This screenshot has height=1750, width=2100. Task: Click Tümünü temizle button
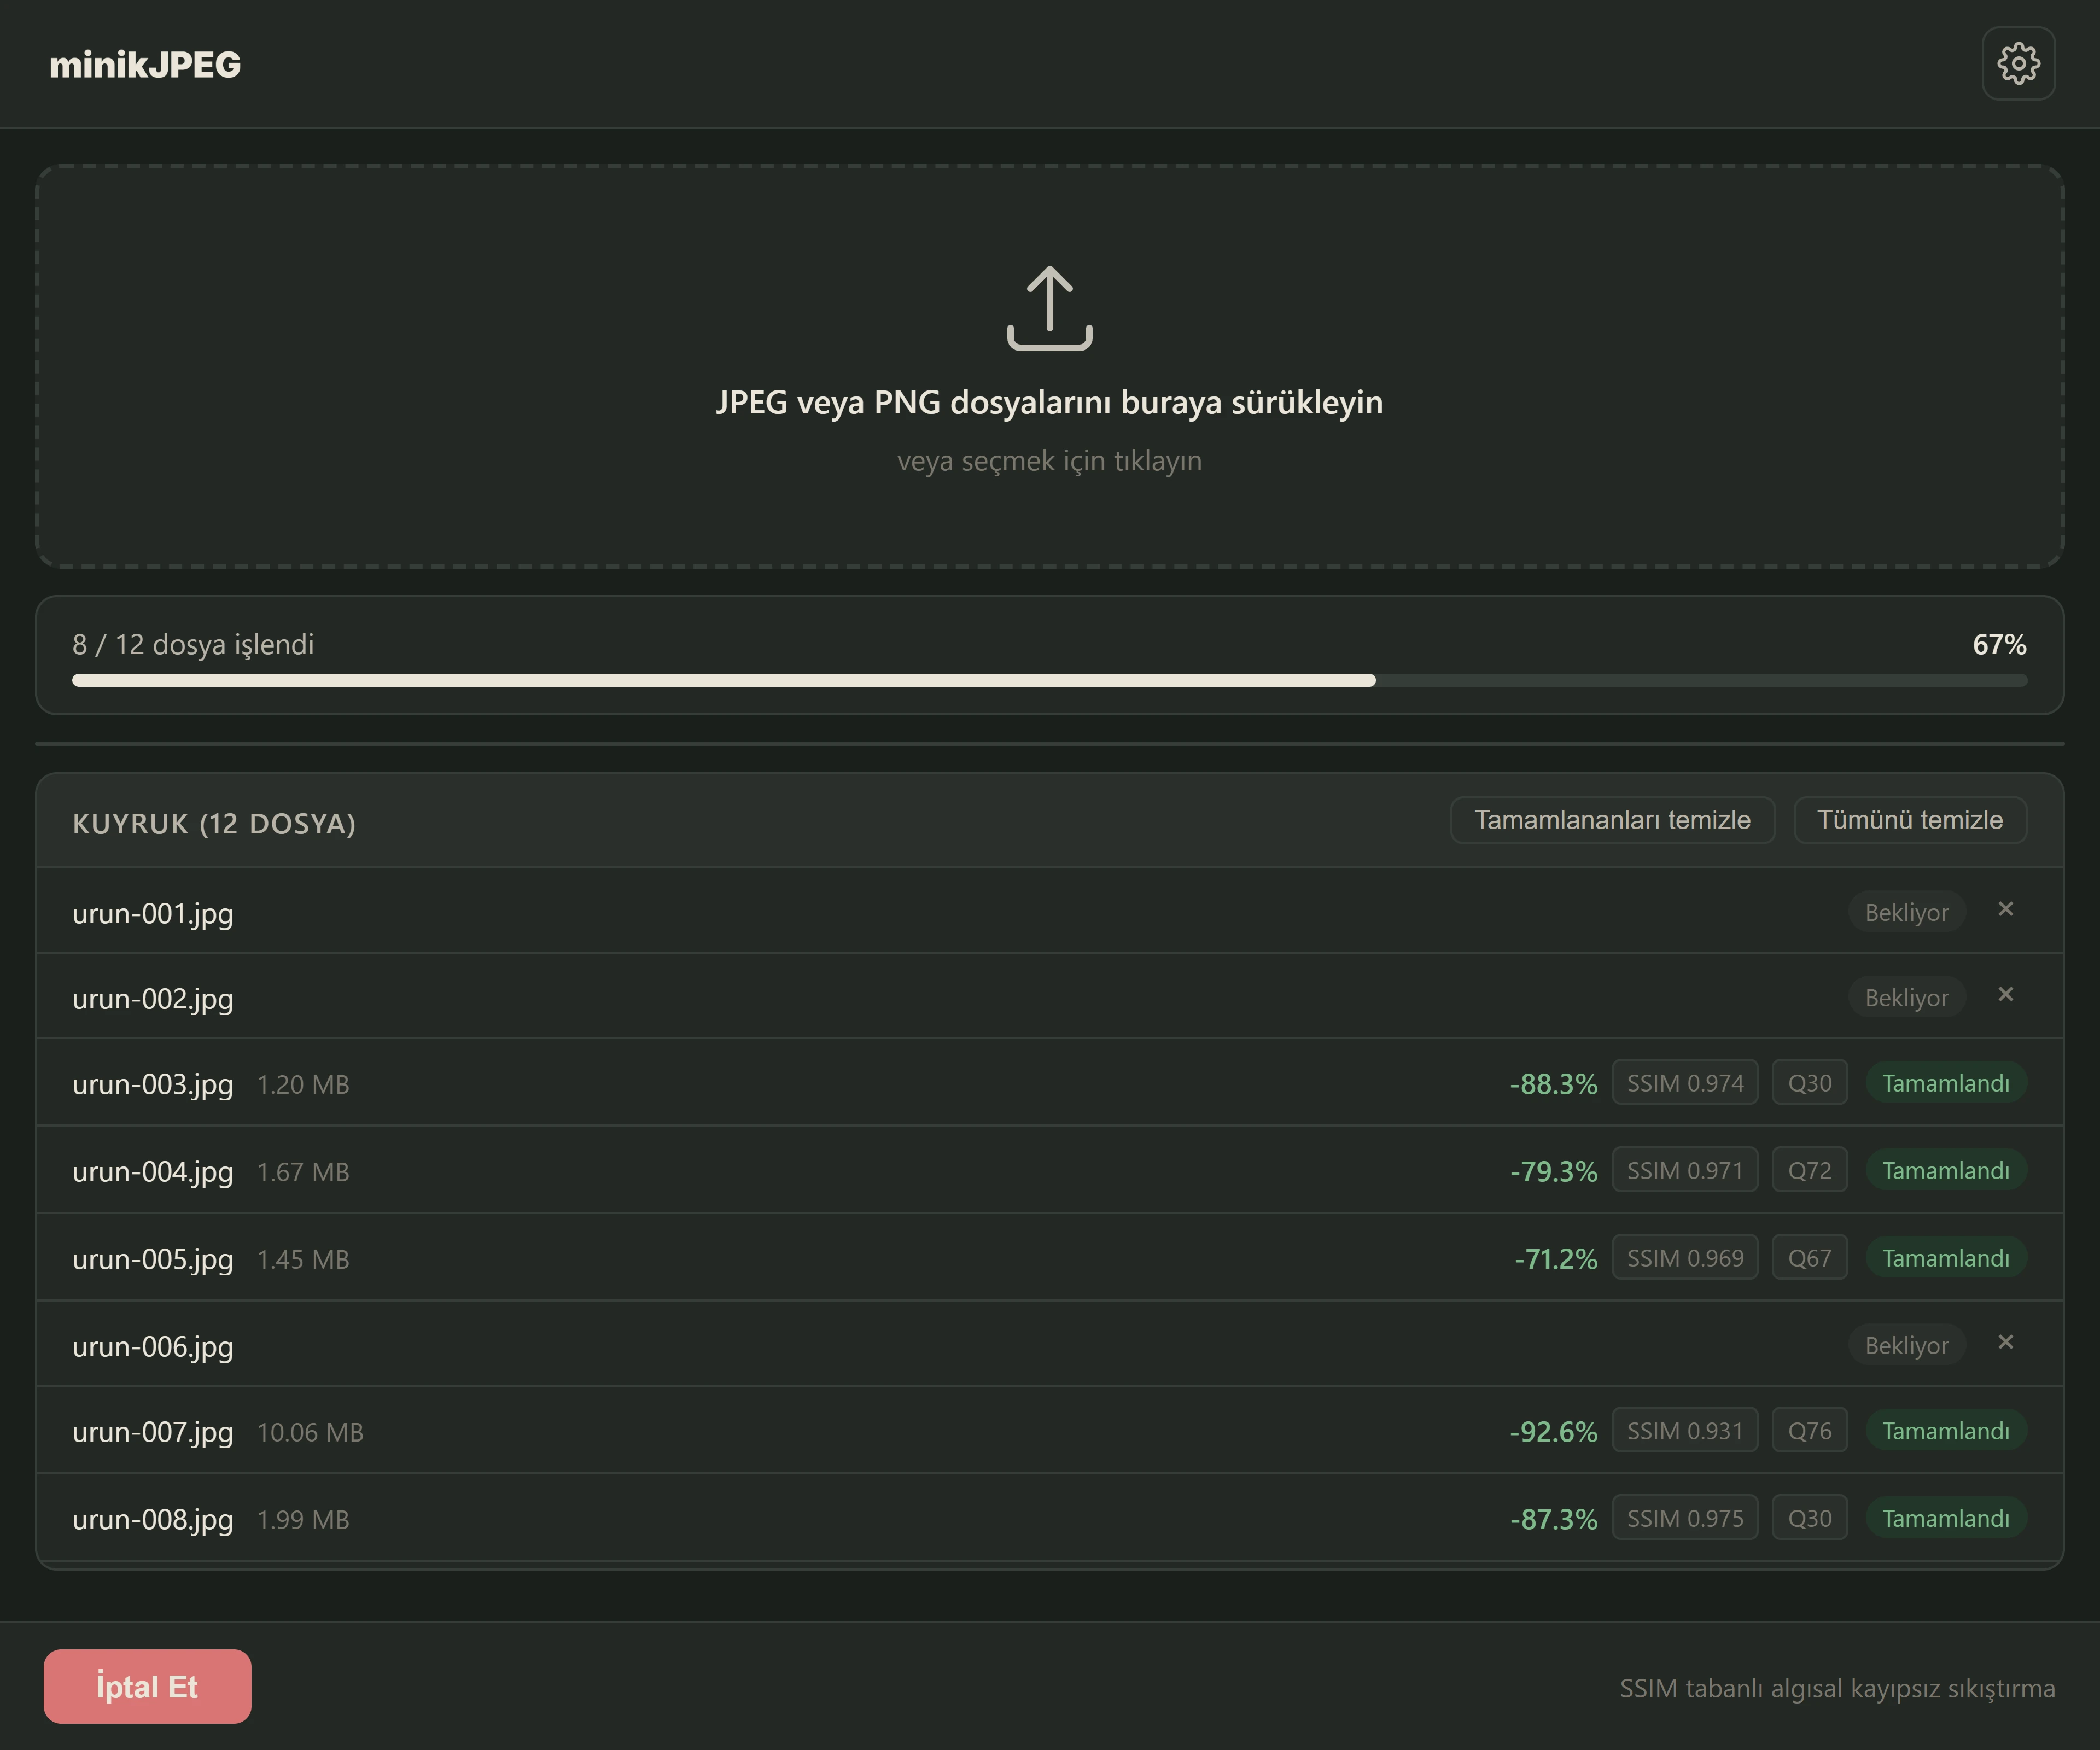(x=1910, y=820)
